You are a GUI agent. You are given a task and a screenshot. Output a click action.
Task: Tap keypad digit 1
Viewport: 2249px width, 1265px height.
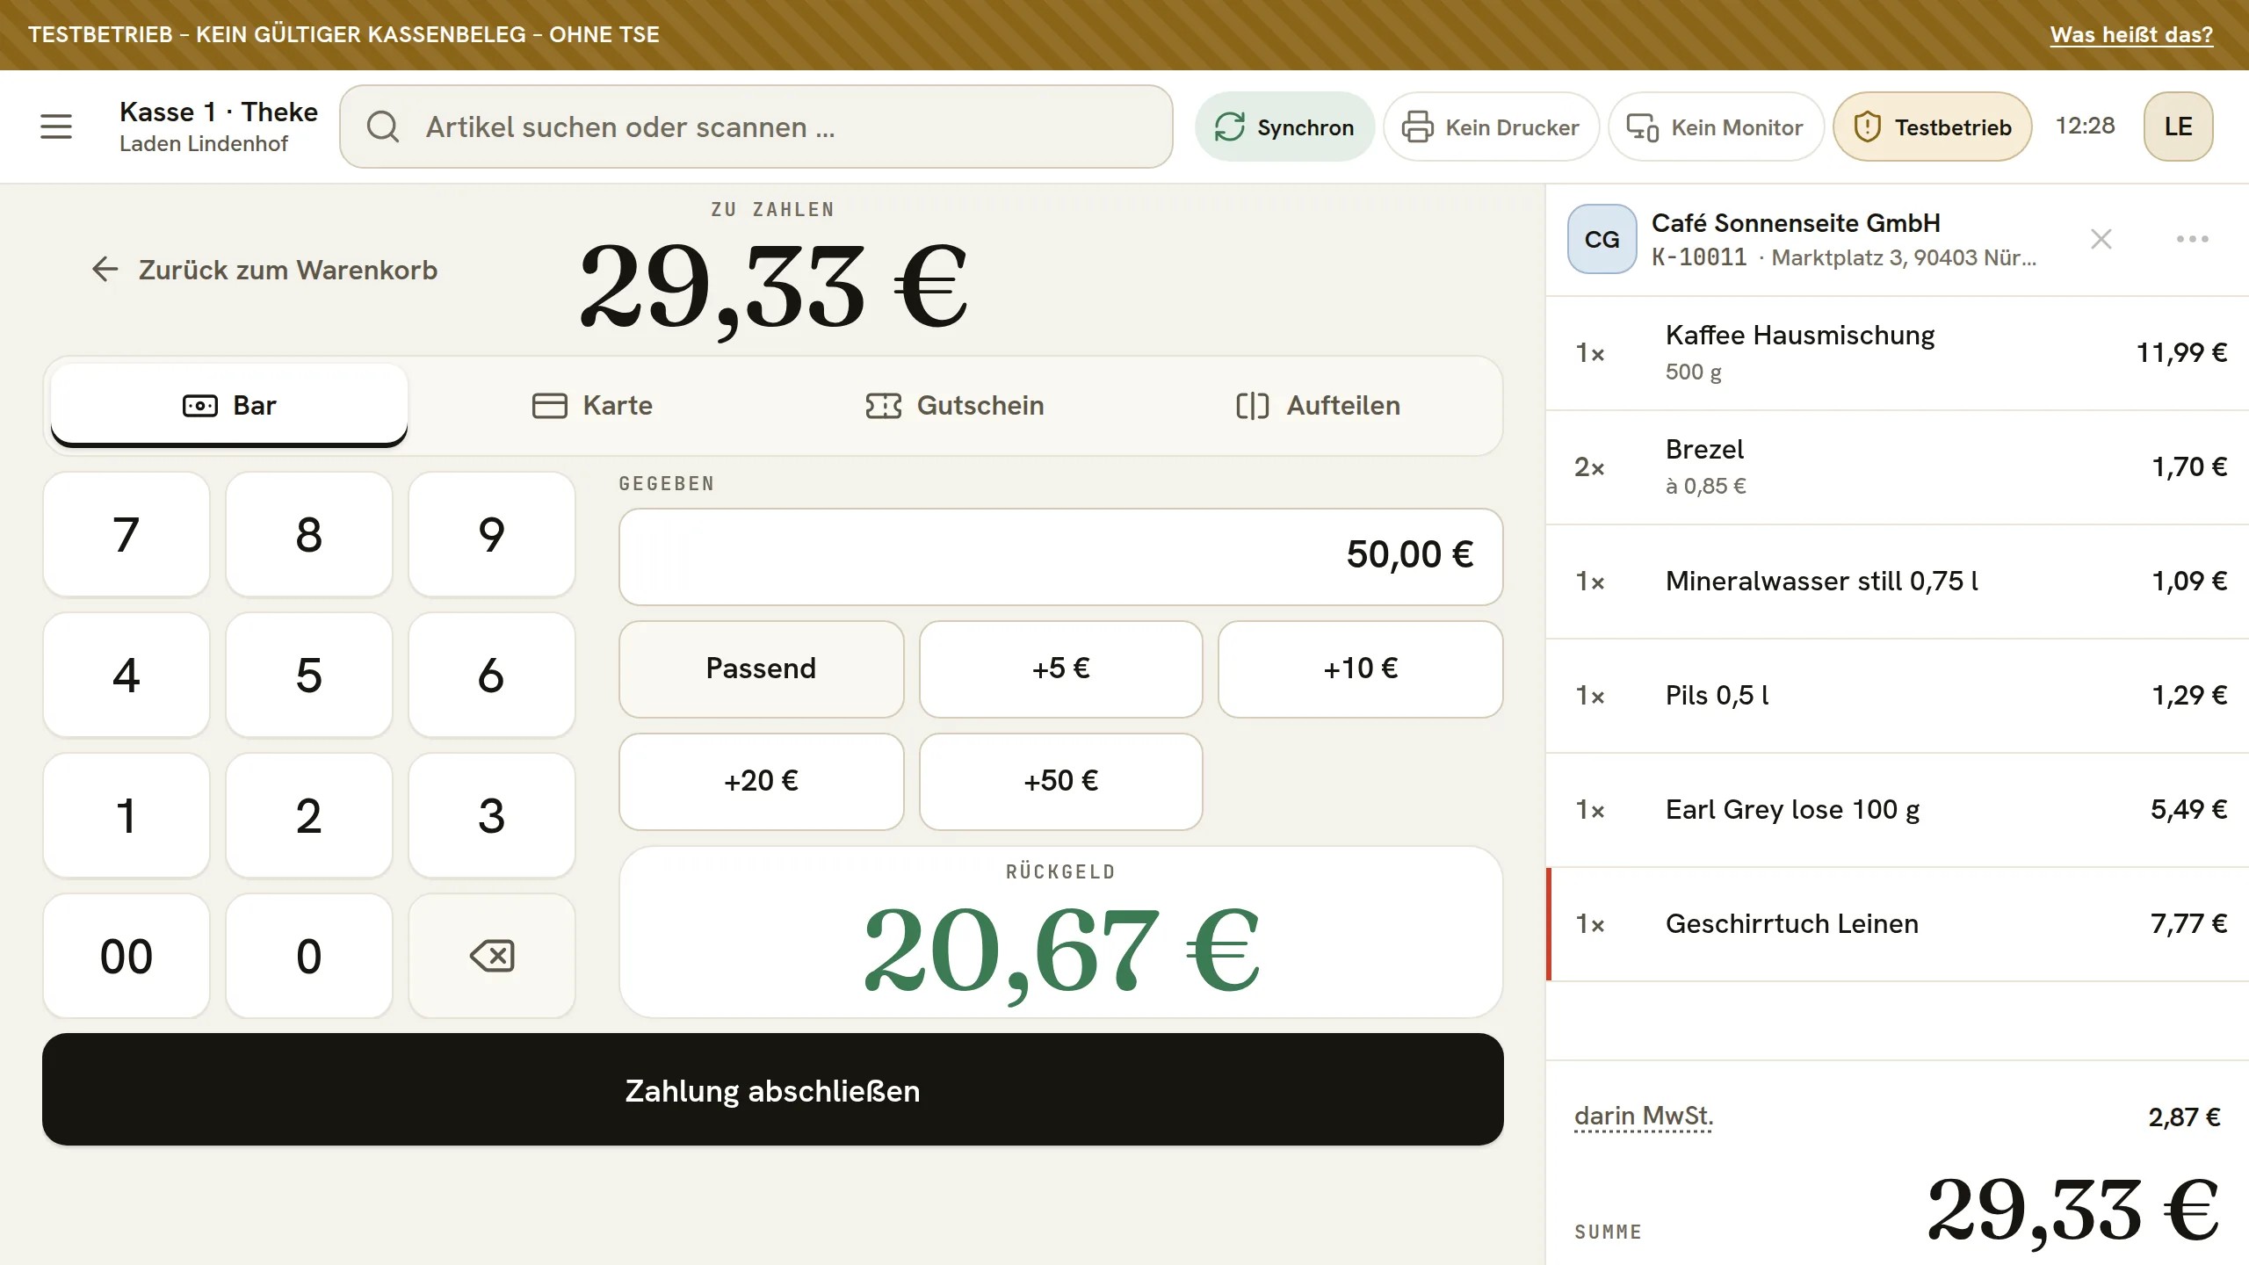pyautogui.click(x=127, y=815)
